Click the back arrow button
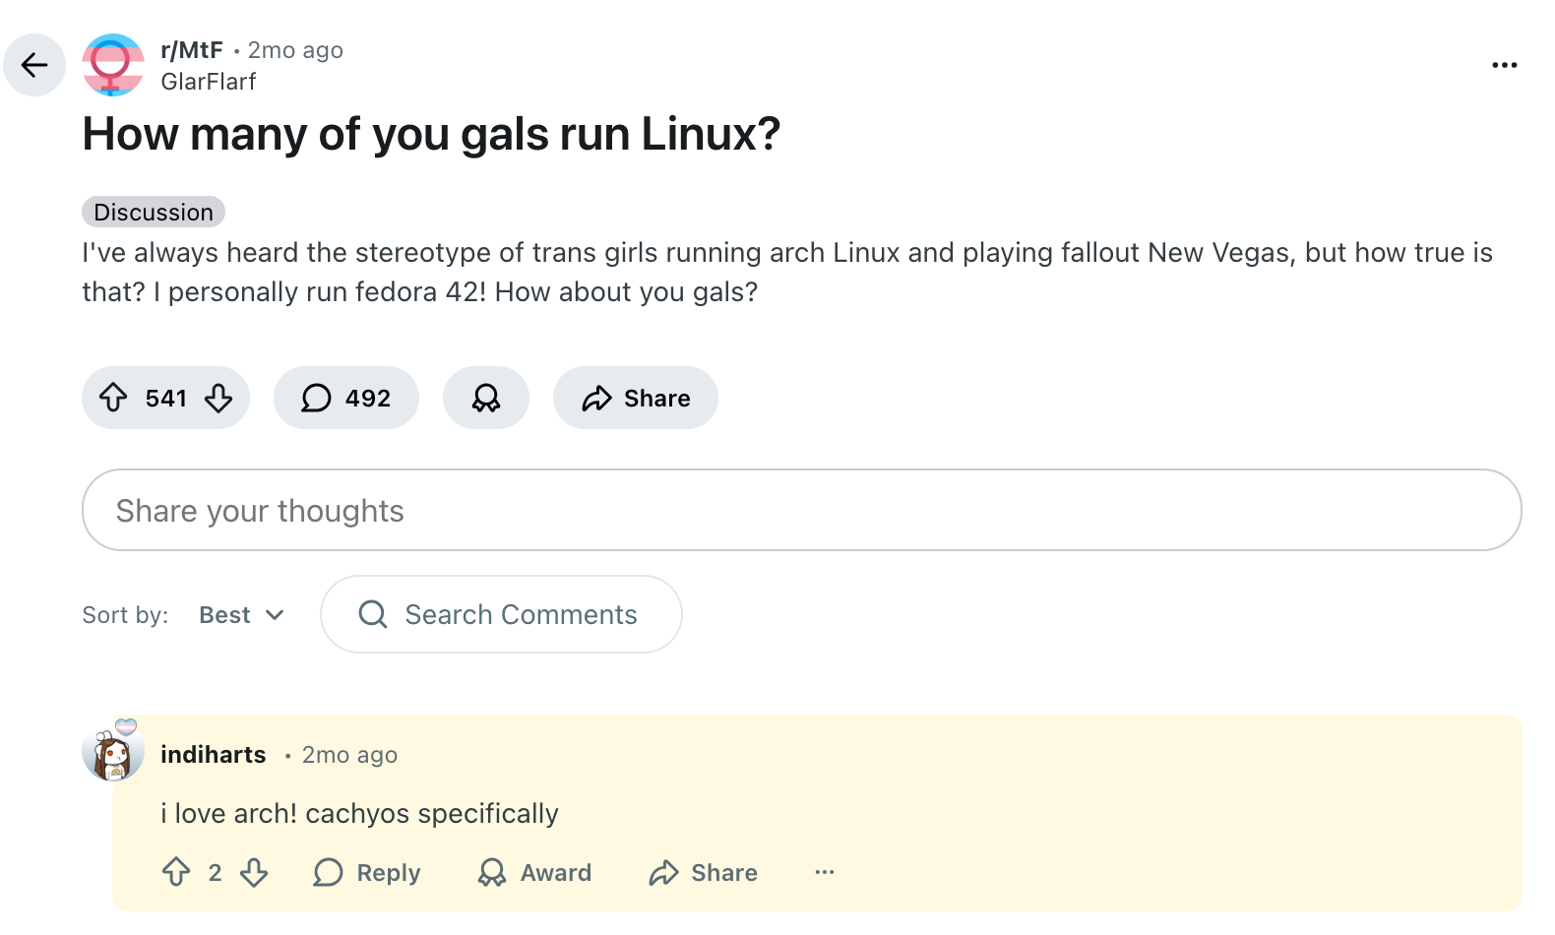Screen dimensions: 1555x935 (x=34, y=65)
